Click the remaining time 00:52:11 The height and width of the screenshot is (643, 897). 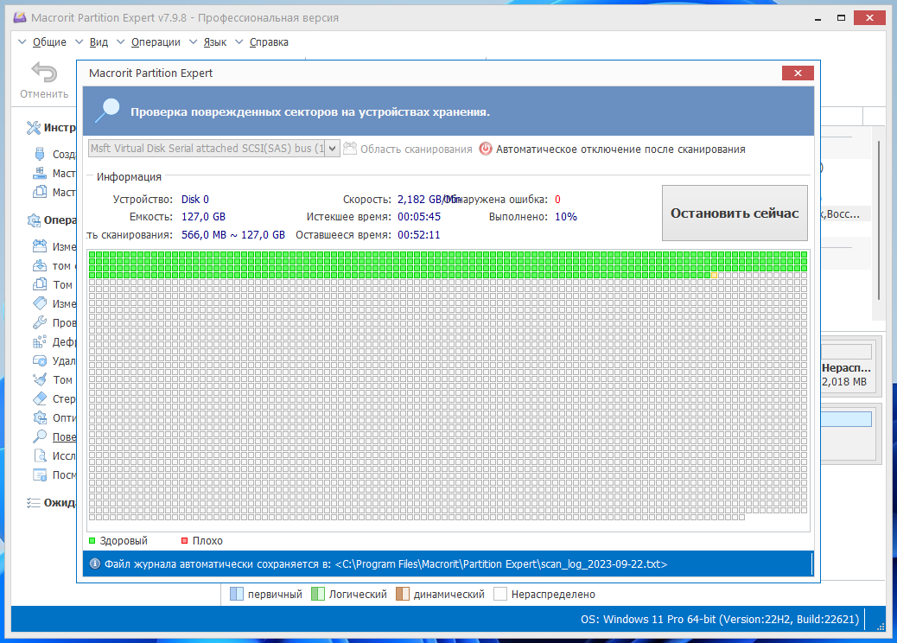click(419, 234)
